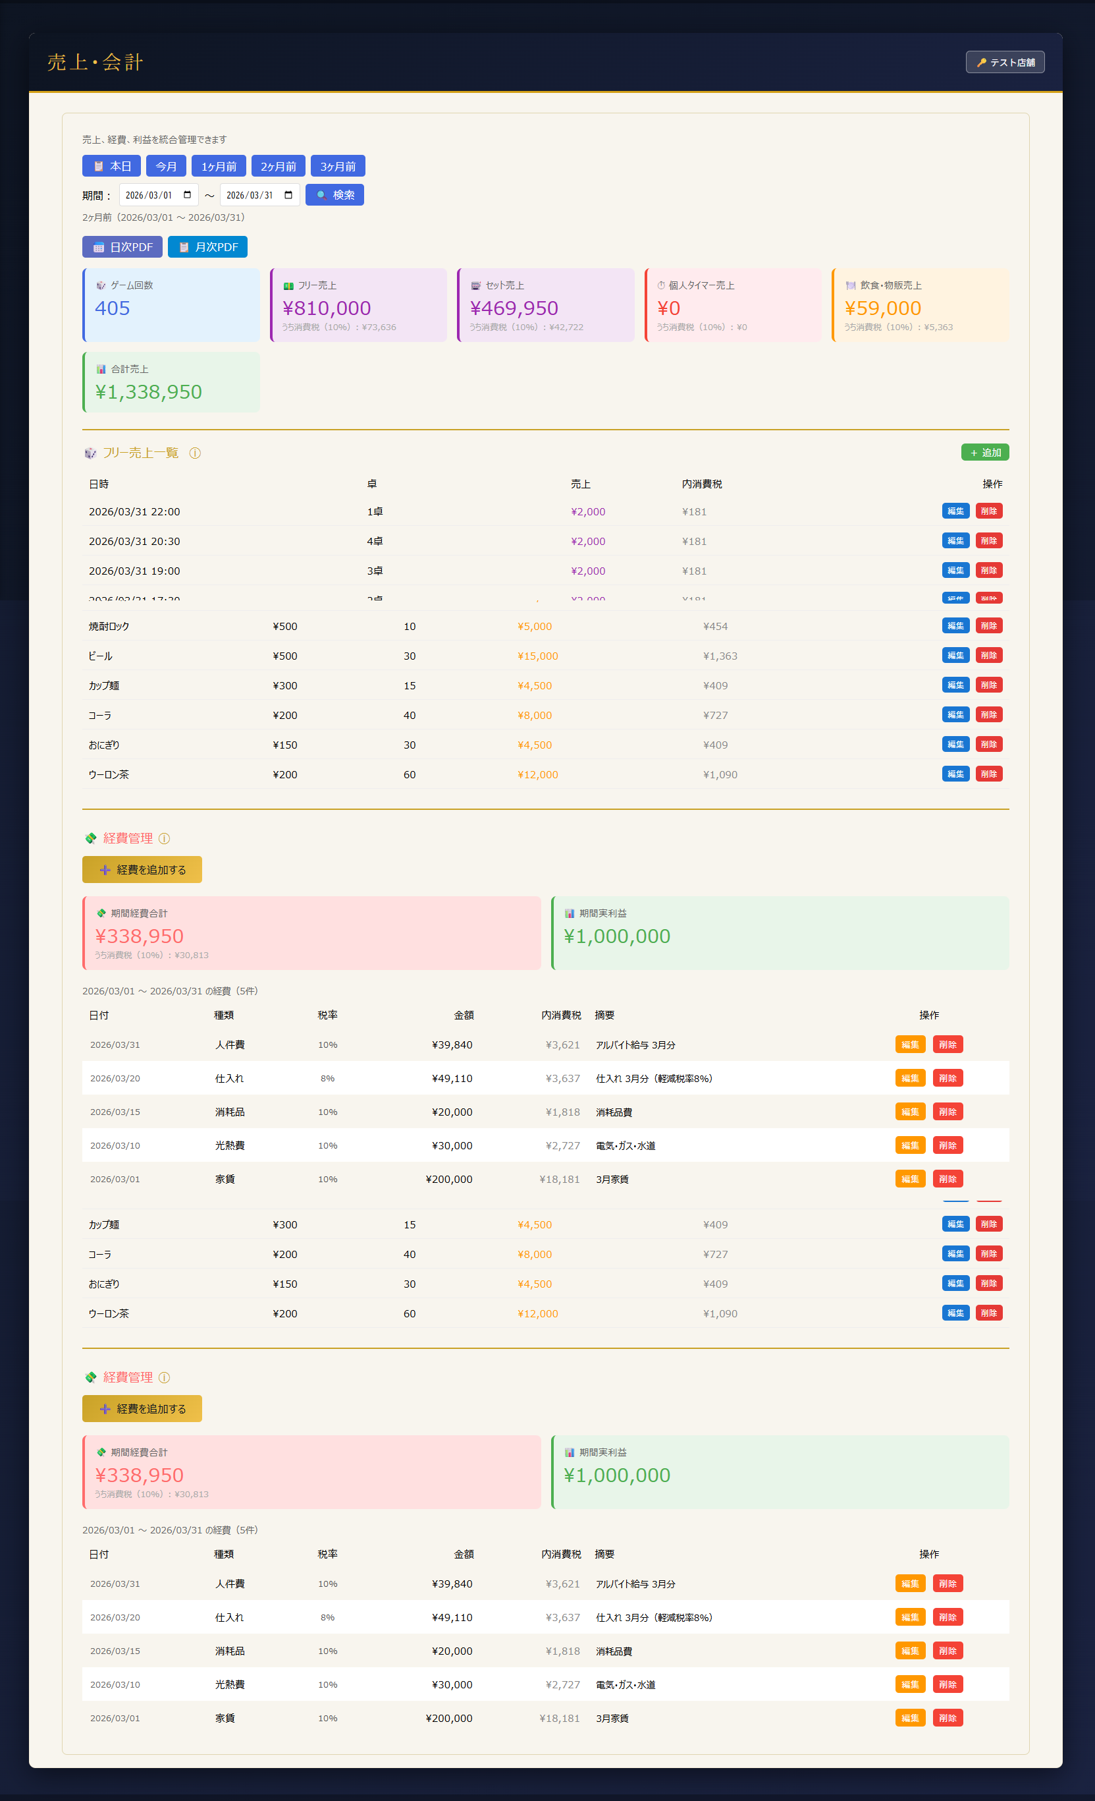Click the 日時 column header
1095x1801 pixels.
coord(99,484)
